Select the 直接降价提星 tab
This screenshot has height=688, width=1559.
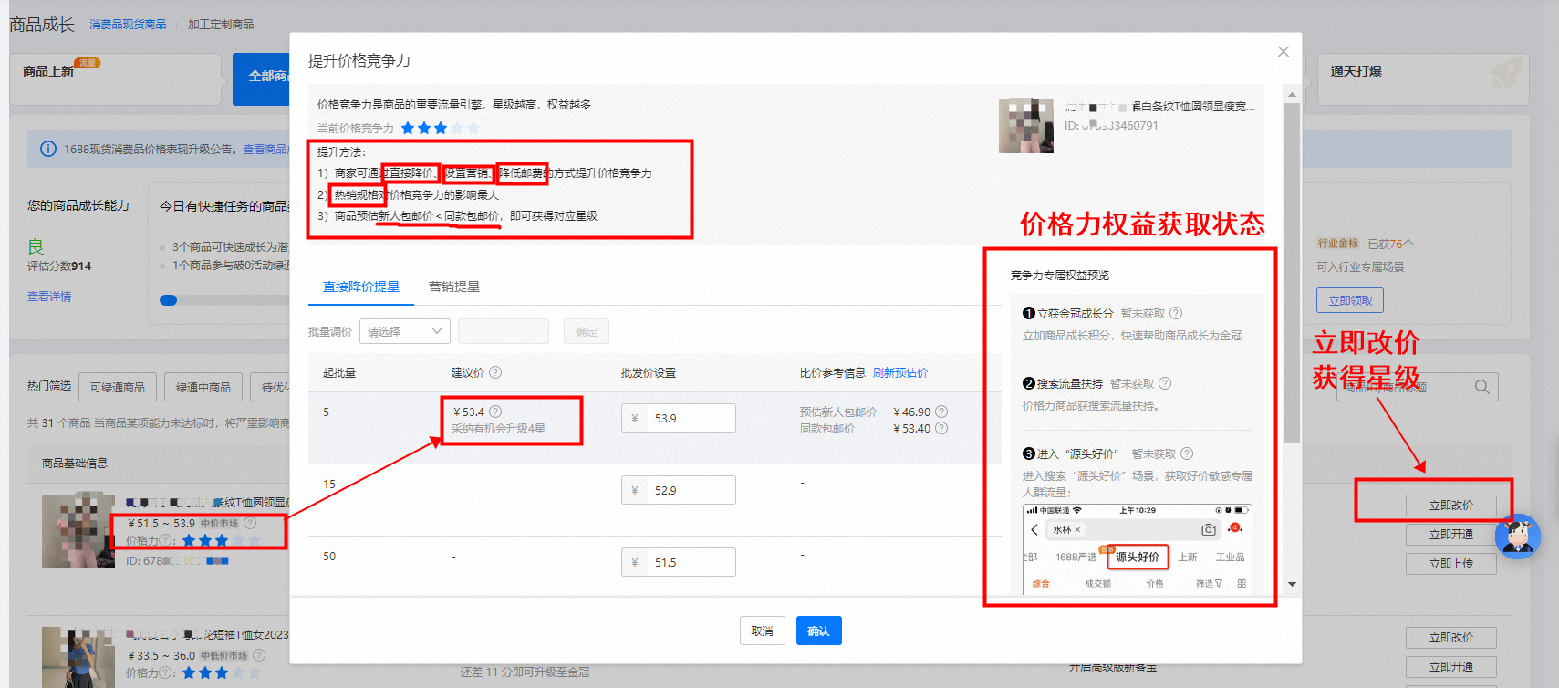pos(360,287)
